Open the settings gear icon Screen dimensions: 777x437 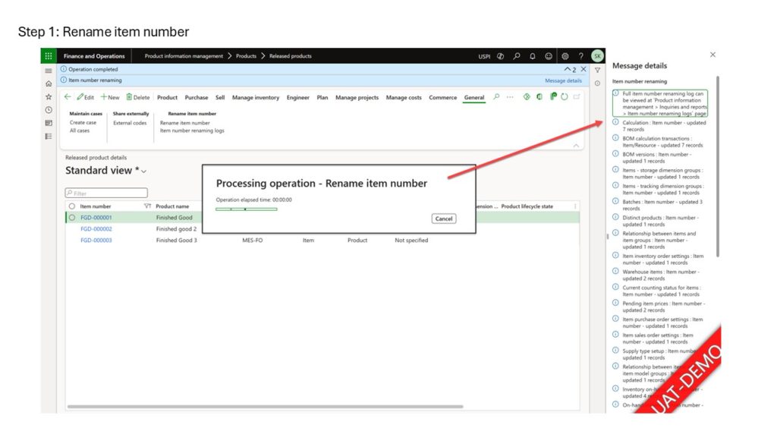click(565, 56)
